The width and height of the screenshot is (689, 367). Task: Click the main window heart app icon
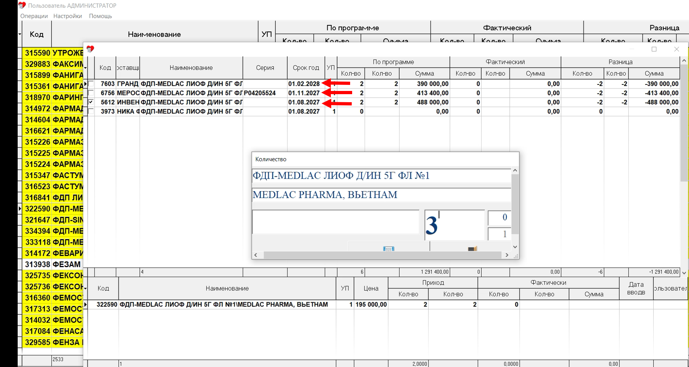point(22,5)
